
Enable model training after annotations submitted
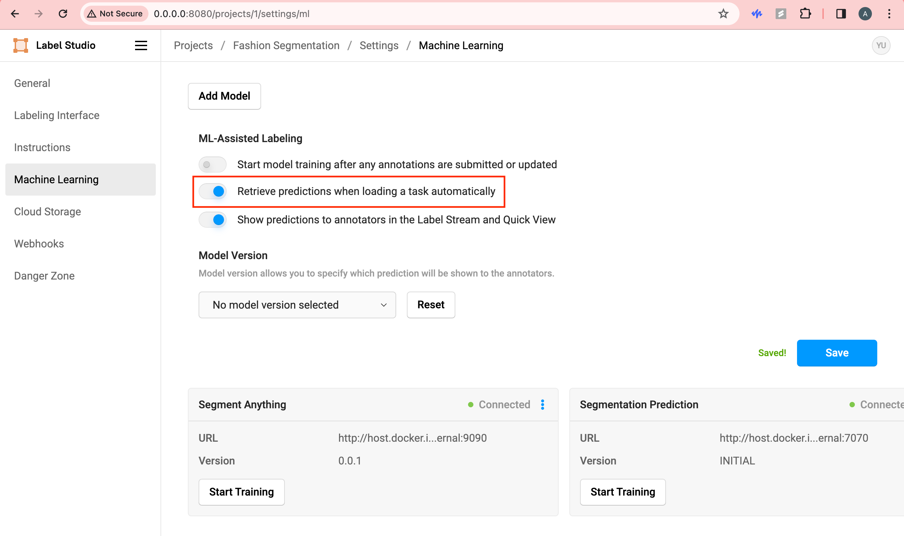click(x=212, y=165)
